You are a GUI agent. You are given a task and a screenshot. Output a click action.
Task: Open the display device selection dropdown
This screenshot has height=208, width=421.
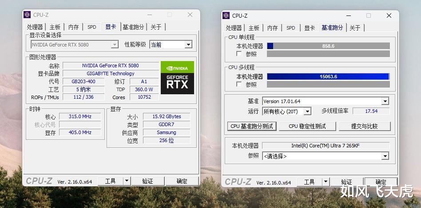(x=75, y=45)
